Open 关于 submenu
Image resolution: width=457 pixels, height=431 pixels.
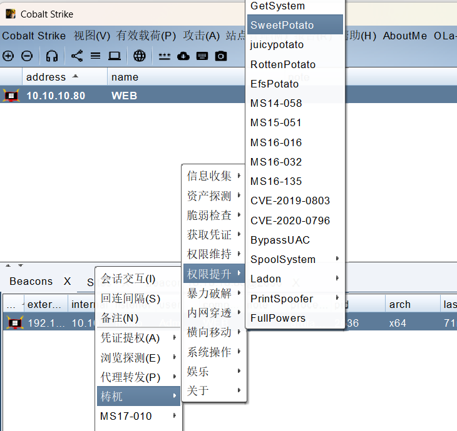coord(214,390)
